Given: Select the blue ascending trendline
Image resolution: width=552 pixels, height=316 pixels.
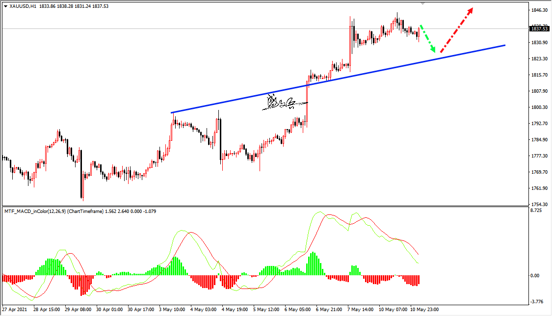Looking at the screenshot, I should point(338,79).
